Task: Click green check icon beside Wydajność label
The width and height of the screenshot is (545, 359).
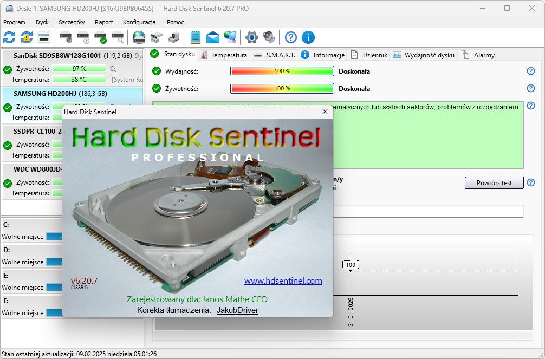Action: [x=157, y=71]
